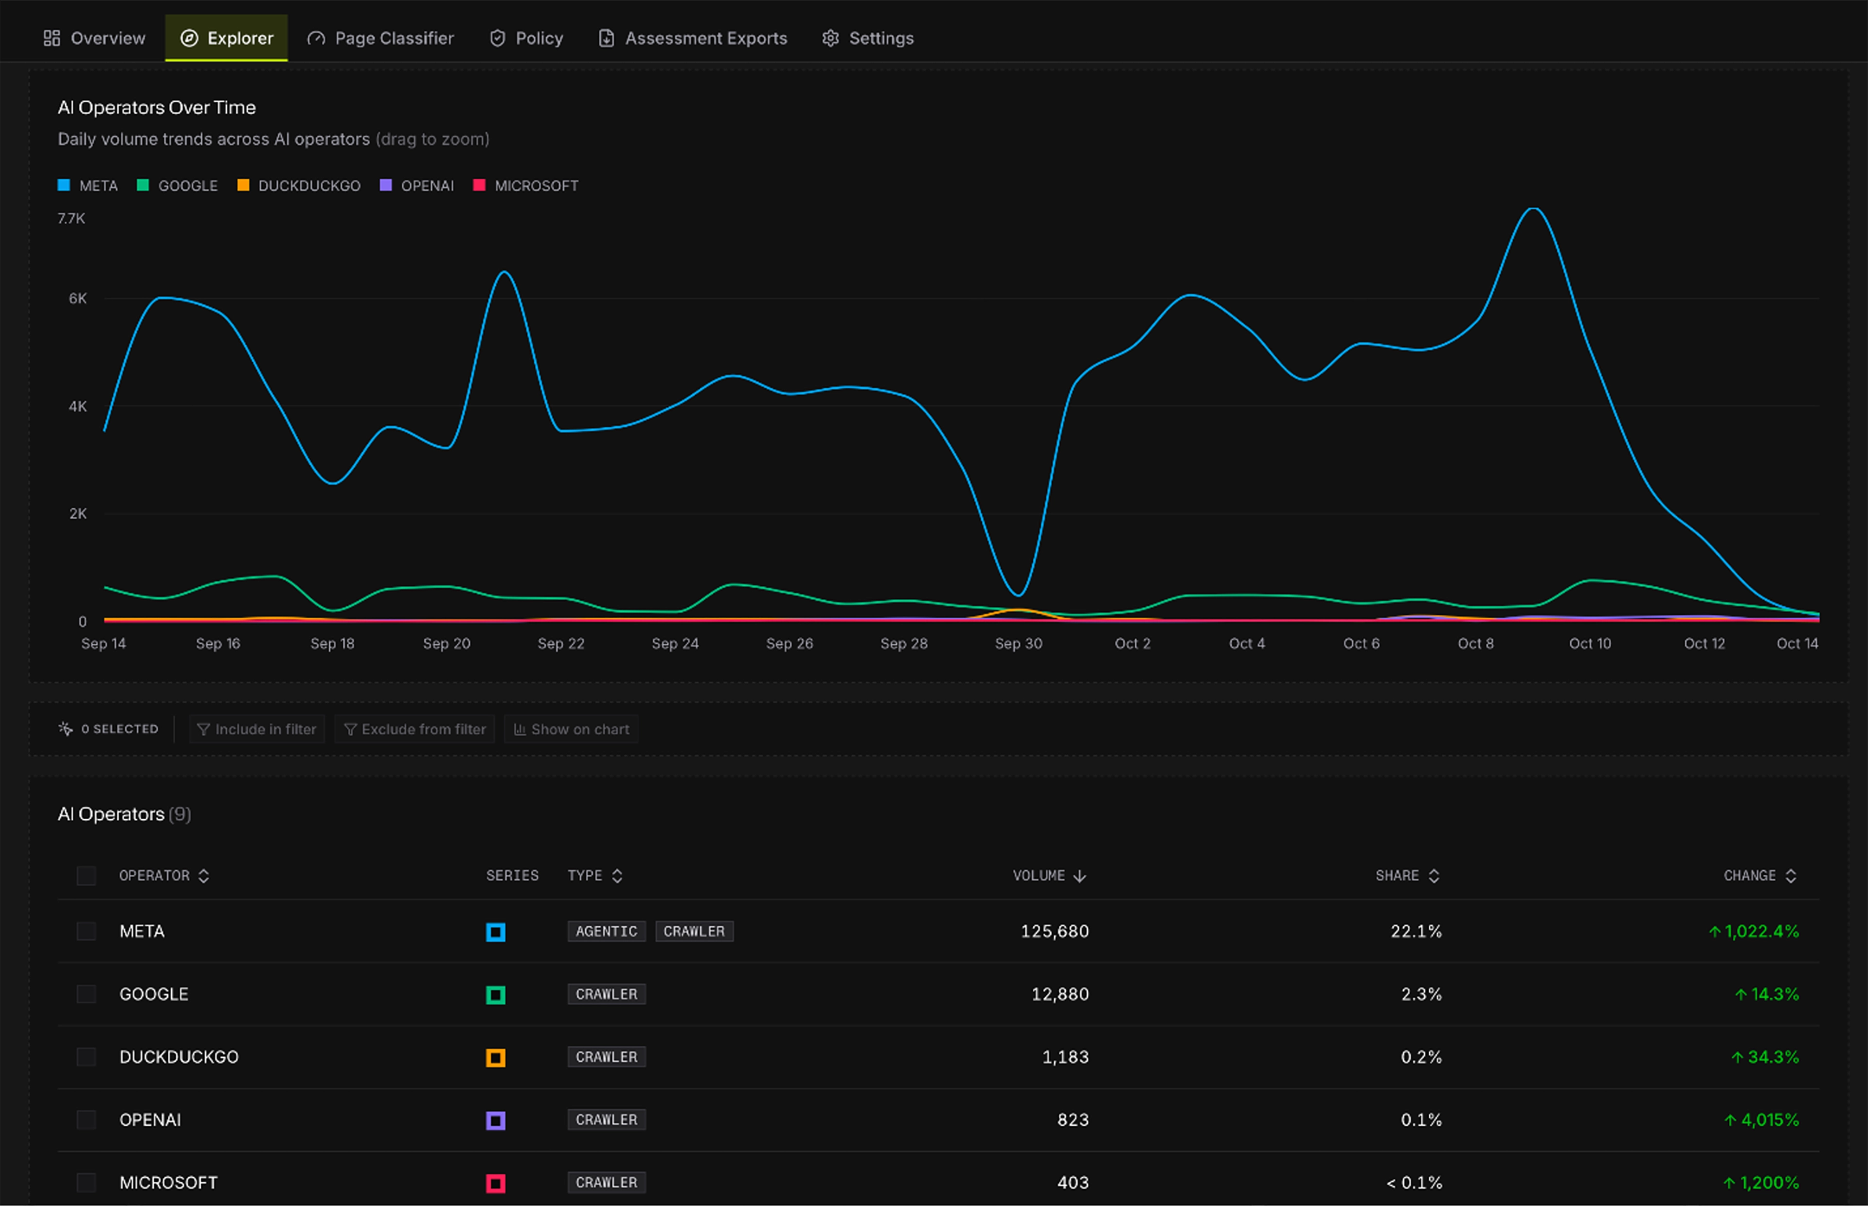
Task: Sort table by OPERATOR column
Action: [164, 876]
